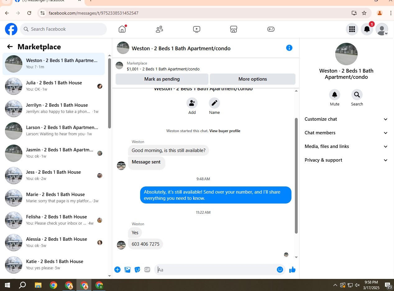Screen dimensions: 394x291
Task: Choose a GIF
Action: [x=147, y=270]
